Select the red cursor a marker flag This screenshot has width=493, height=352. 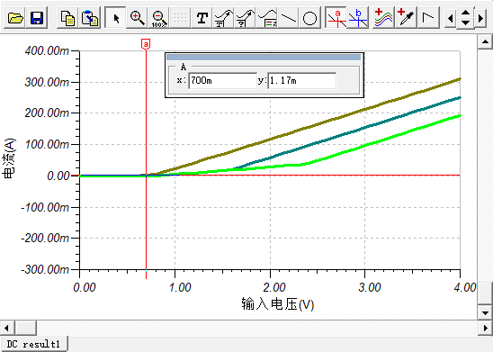[x=146, y=44]
